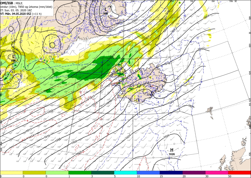Click the legend scale value 10
The width and height of the screenshot is (251, 178).
click(138, 176)
